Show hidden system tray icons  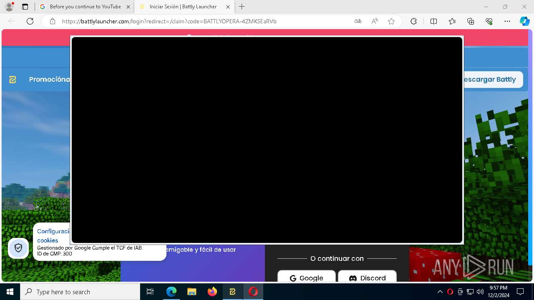(x=440, y=292)
